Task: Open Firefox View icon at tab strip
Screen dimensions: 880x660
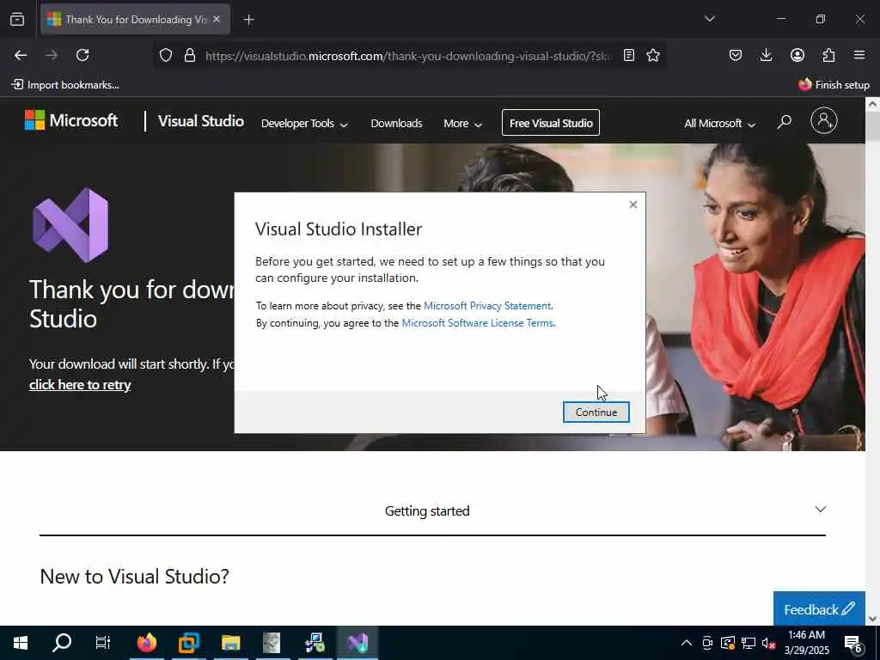Action: coord(17,20)
